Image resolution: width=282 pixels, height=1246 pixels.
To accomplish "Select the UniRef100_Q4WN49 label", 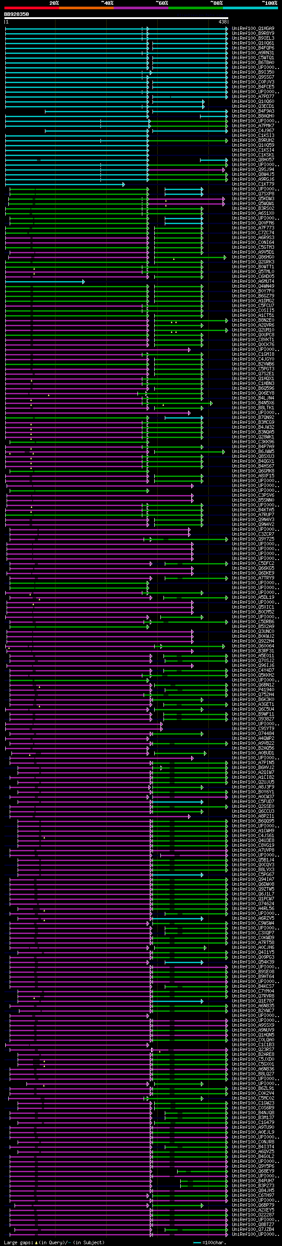I will 252,286.
